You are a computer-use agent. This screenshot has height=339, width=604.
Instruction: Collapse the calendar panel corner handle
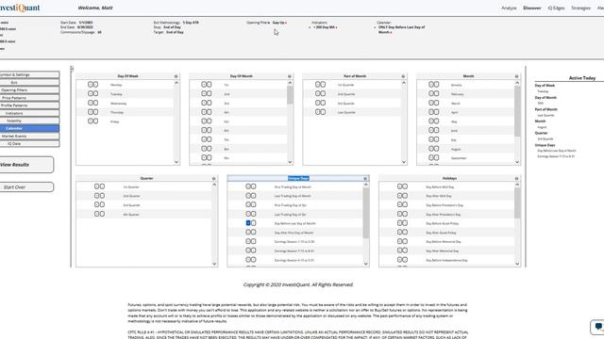point(72,69)
